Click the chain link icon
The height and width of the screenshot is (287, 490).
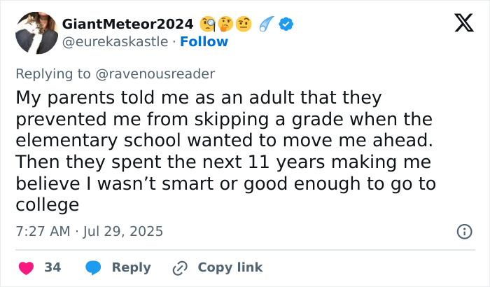(x=180, y=267)
